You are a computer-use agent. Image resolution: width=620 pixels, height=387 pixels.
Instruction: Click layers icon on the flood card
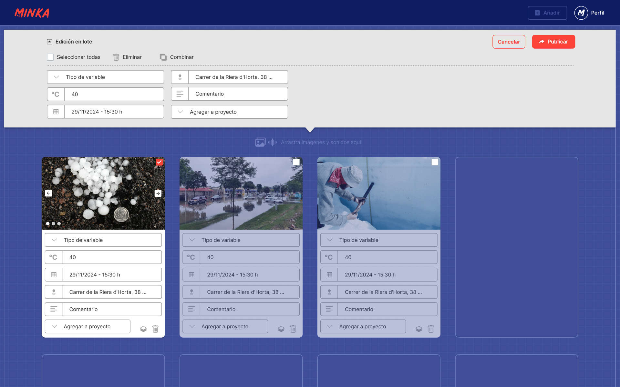pyautogui.click(x=281, y=329)
